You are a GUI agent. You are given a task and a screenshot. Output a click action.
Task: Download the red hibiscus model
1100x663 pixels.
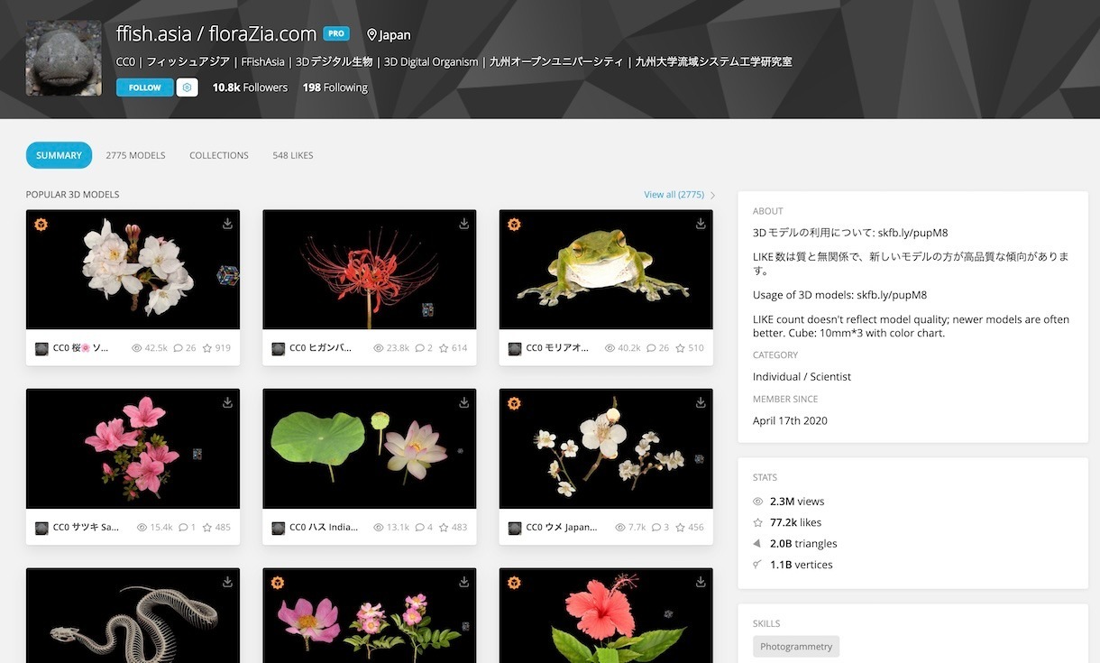point(700,582)
